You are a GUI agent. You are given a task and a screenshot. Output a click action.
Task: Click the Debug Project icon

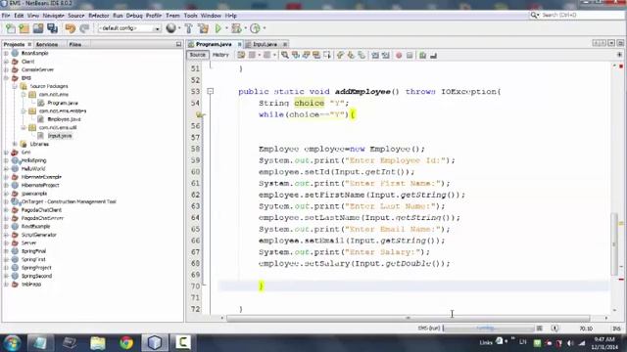[236, 28]
